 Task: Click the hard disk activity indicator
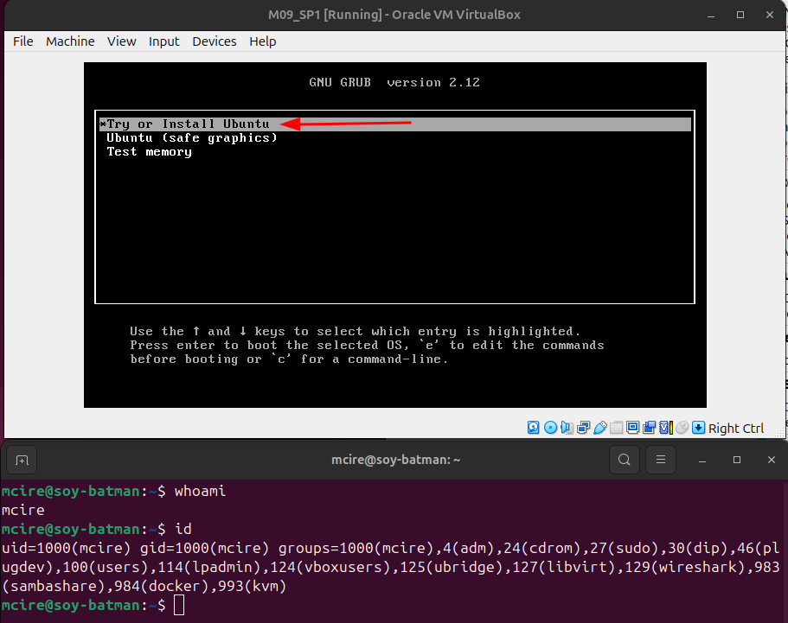tap(533, 428)
